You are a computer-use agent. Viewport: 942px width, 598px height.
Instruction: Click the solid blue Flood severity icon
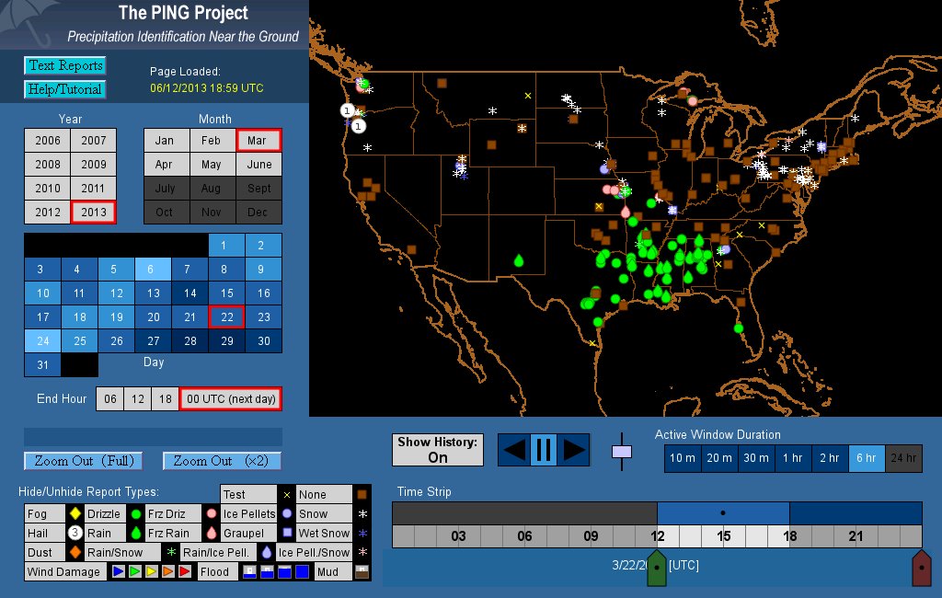pyautogui.click(x=302, y=572)
